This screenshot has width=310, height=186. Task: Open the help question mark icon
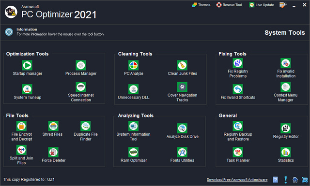point(275,180)
